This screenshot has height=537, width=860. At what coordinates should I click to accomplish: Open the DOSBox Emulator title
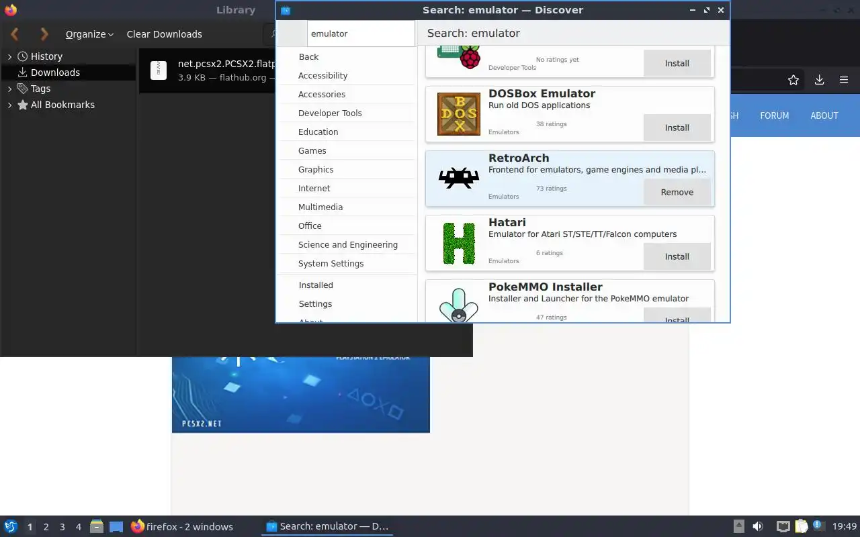(x=542, y=93)
